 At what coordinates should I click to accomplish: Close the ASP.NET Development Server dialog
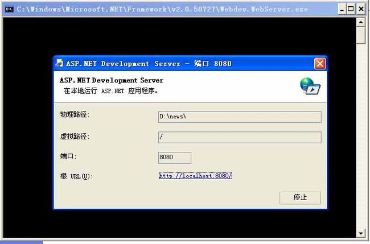(320, 64)
